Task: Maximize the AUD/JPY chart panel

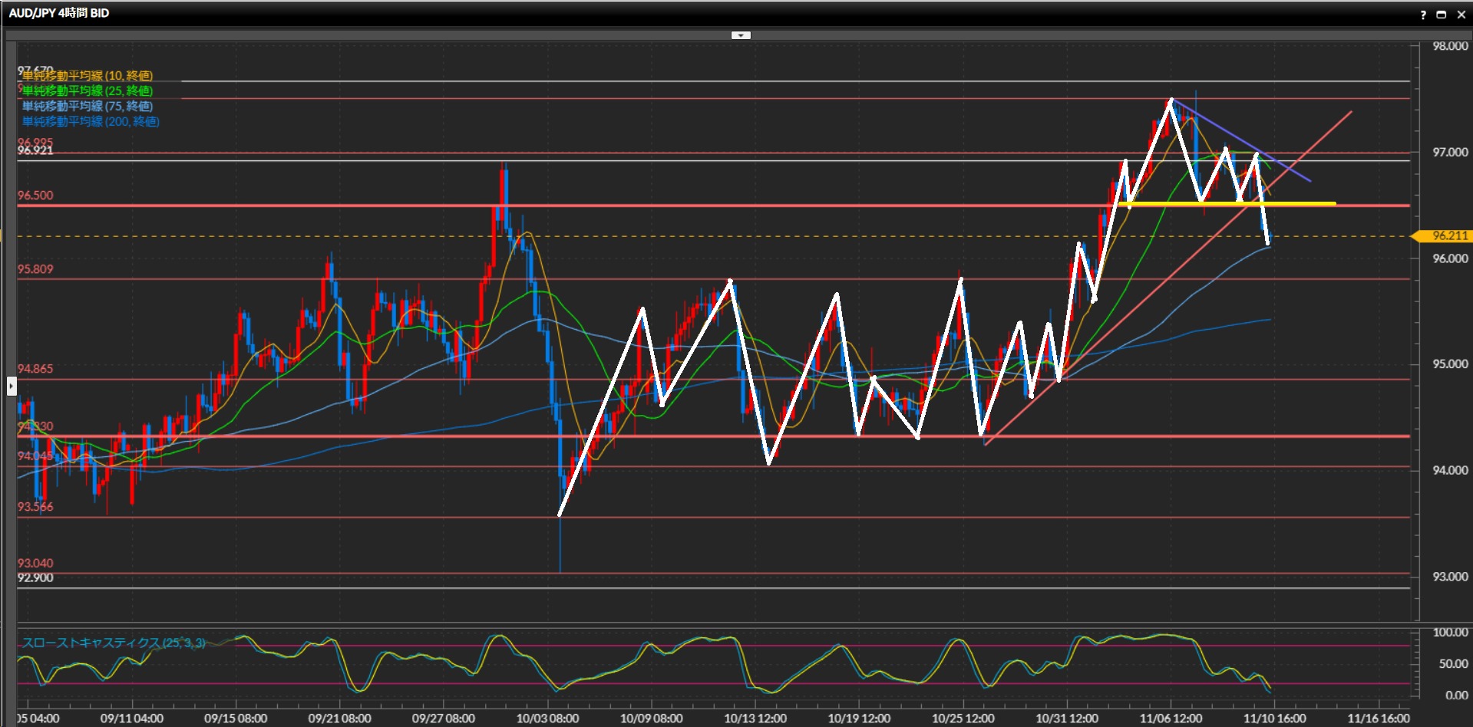Action: click(x=1441, y=15)
